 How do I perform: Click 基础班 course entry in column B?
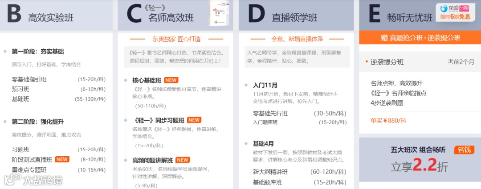pos(20,99)
